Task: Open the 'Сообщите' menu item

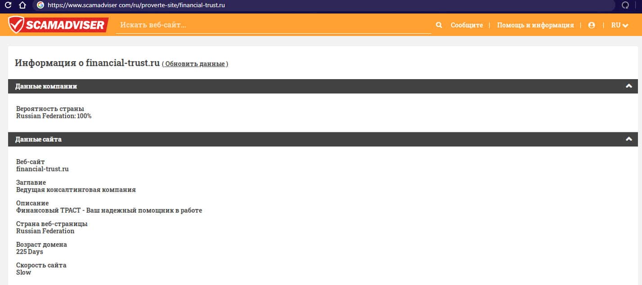Action: 467,25
